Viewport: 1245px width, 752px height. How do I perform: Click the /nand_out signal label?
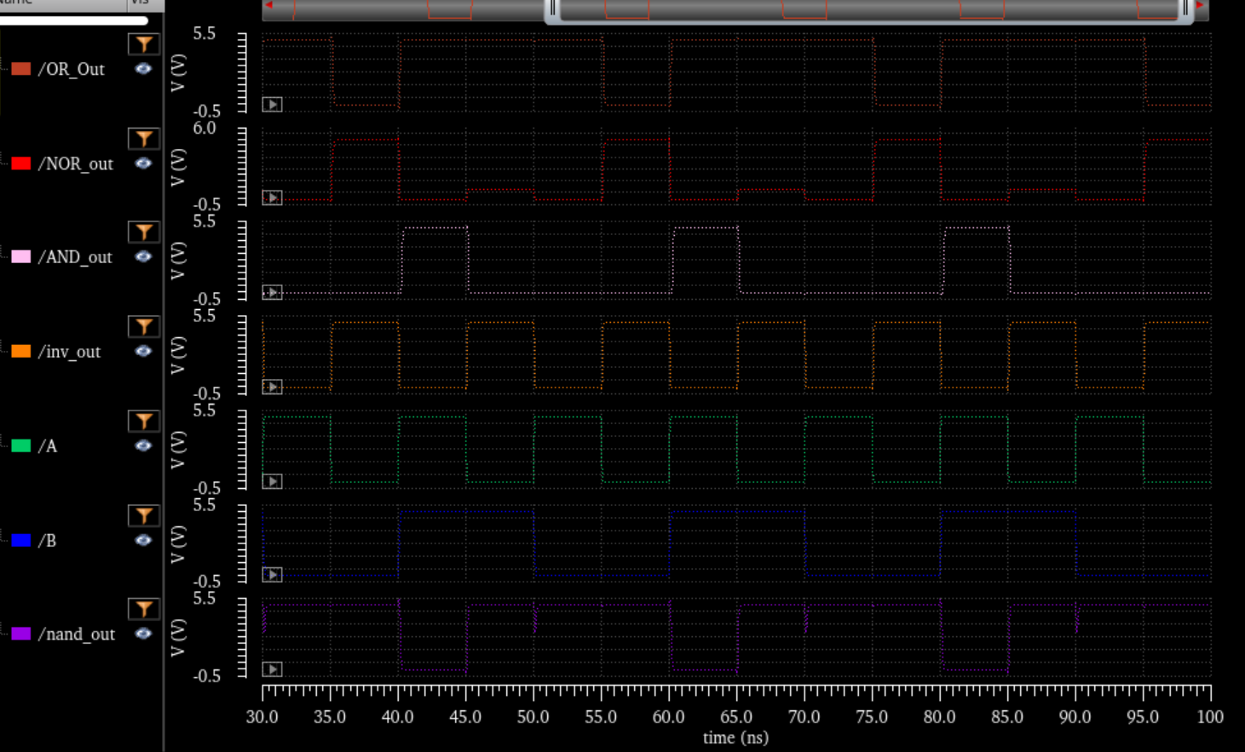(77, 634)
